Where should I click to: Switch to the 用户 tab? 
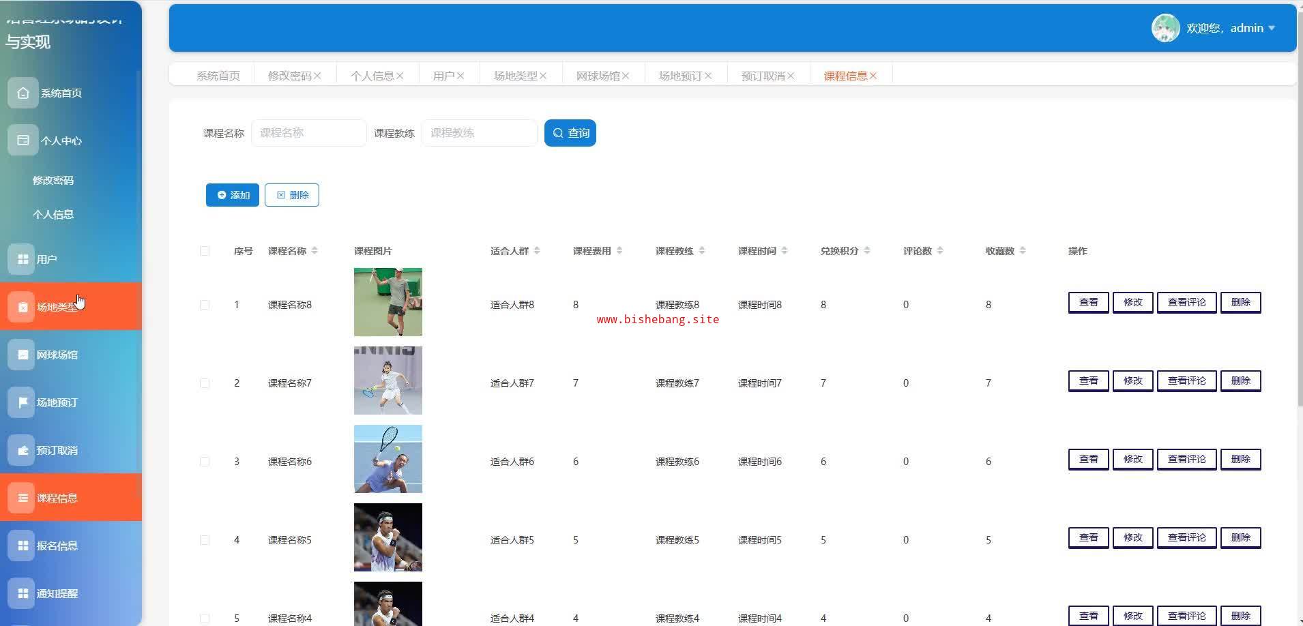pyautogui.click(x=444, y=76)
